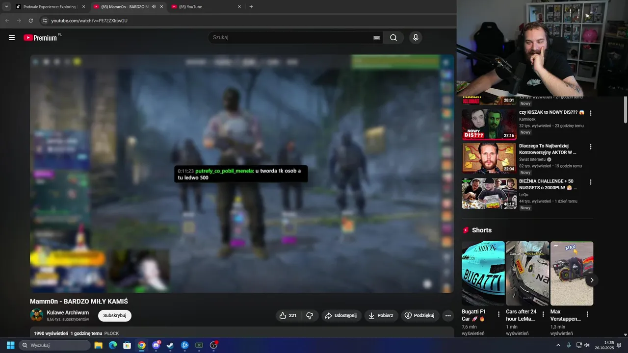Open options for Cars after 24 hour short
The width and height of the screenshot is (628, 353).
543,314
